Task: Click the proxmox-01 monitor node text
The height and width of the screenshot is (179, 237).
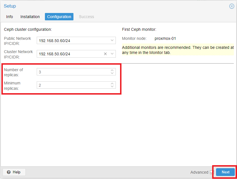Action: coord(165,38)
